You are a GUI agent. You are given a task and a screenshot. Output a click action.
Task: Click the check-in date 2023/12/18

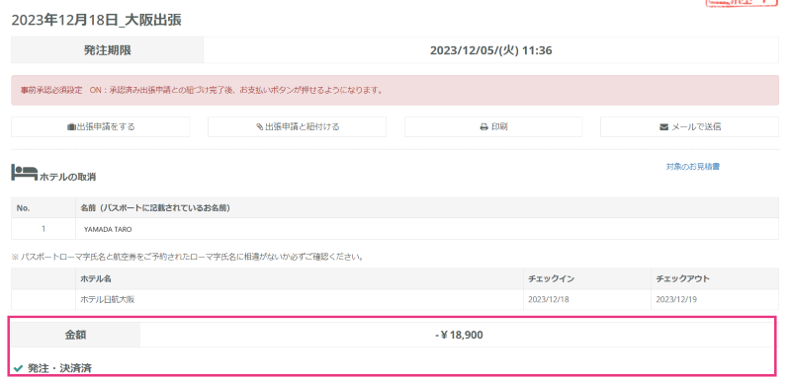click(549, 300)
